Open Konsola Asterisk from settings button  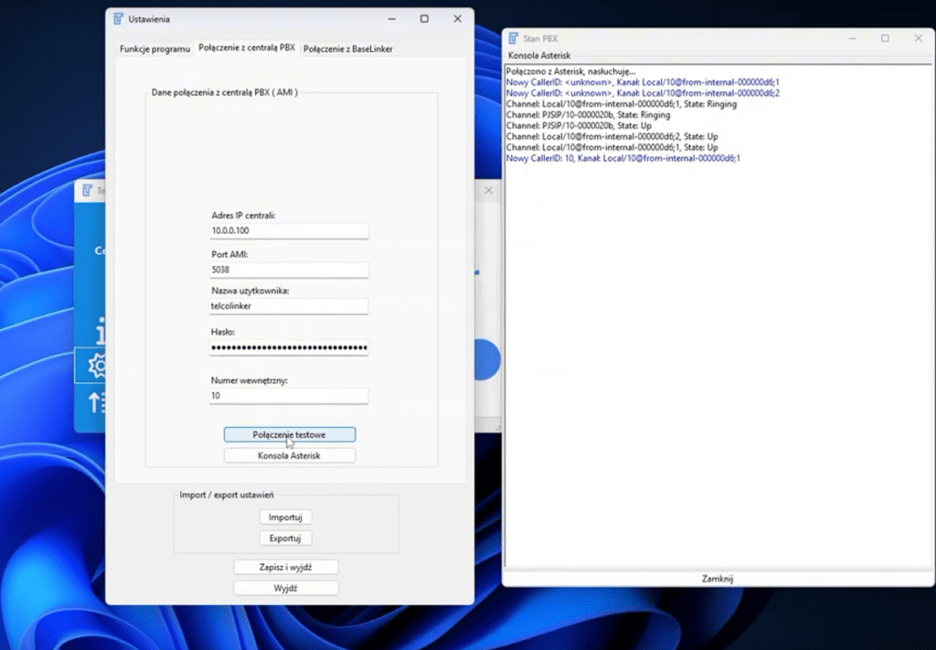pyautogui.click(x=289, y=455)
